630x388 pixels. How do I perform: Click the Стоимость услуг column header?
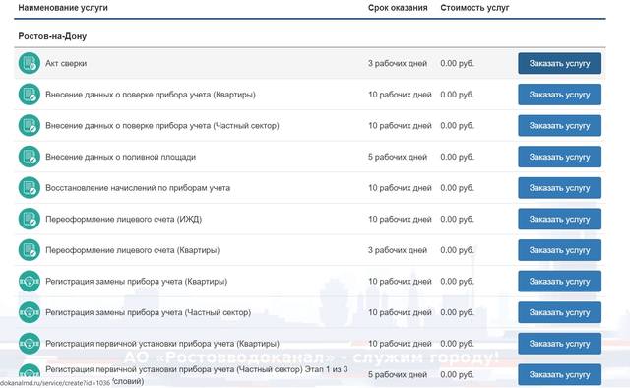pyautogui.click(x=474, y=8)
